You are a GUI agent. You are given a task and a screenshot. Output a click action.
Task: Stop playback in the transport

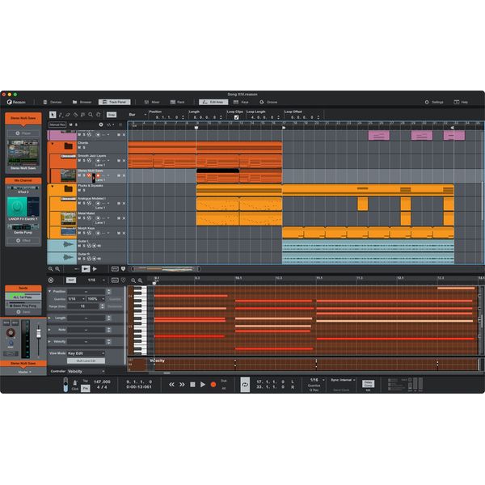tap(192, 385)
